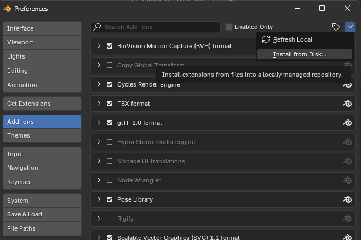Toggle the Enabled Only checkbox
The image size is (361, 240).
(x=229, y=27)
